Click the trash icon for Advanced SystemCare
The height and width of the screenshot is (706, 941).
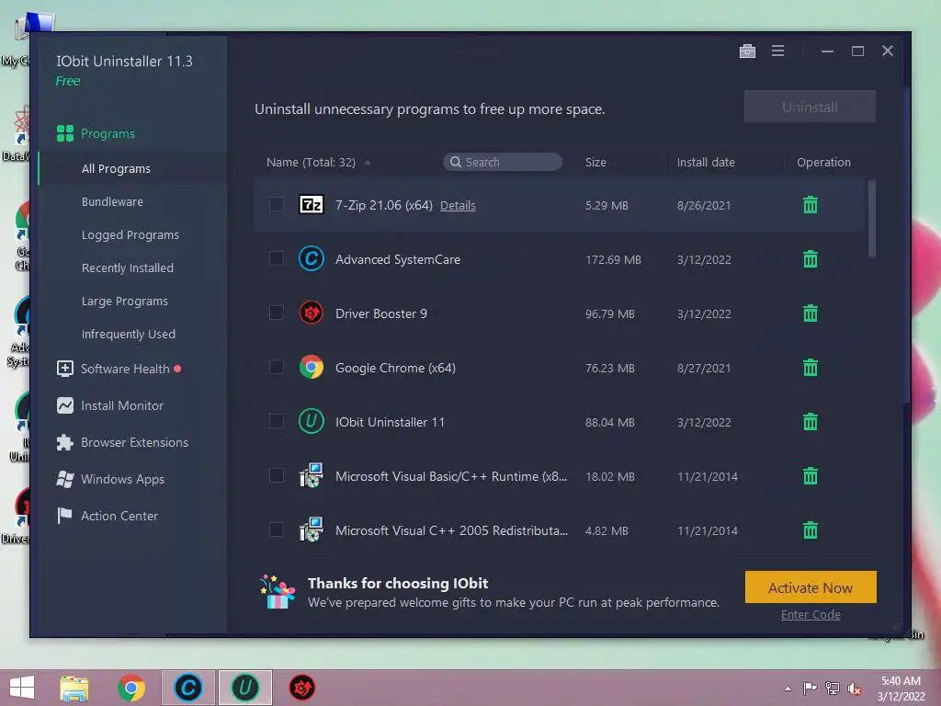pyautogui.click(x=811, y=259)
